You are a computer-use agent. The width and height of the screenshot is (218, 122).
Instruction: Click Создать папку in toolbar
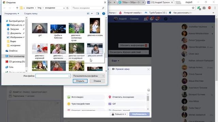pos(31,14)
